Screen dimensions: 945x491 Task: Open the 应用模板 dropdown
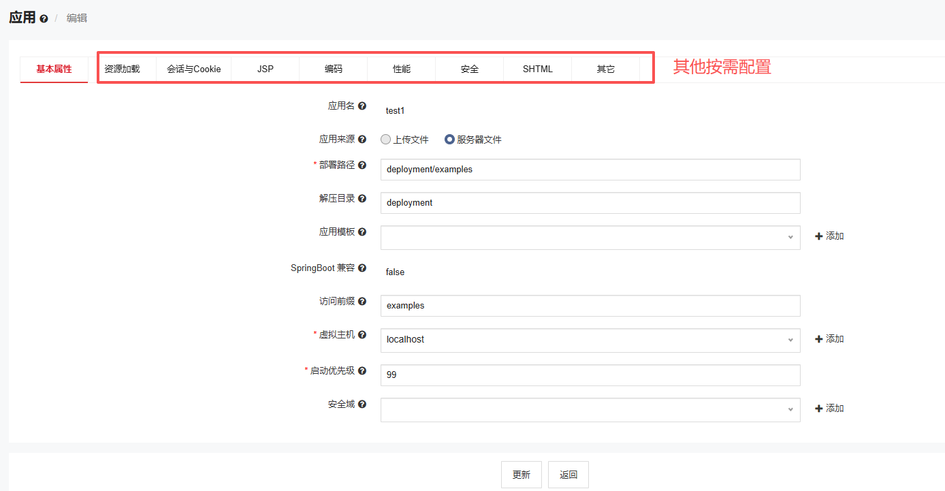[x=590, y=238]
